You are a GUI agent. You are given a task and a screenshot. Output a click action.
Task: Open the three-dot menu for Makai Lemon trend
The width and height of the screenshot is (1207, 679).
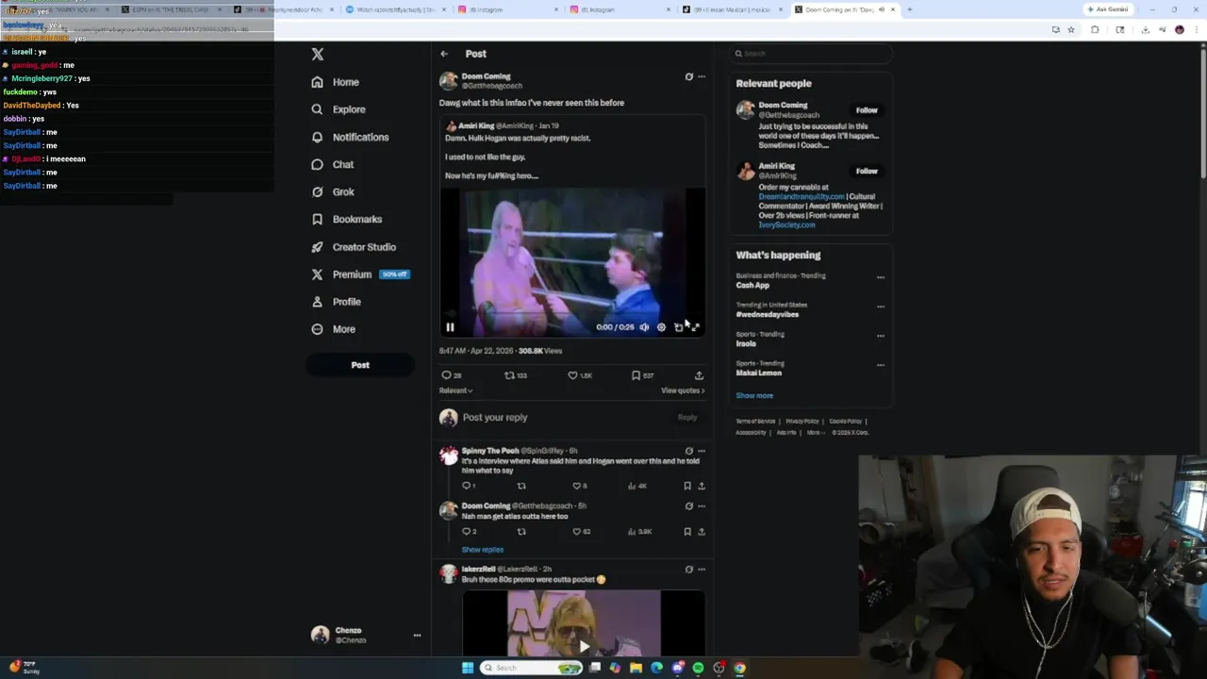pos(881,365)
